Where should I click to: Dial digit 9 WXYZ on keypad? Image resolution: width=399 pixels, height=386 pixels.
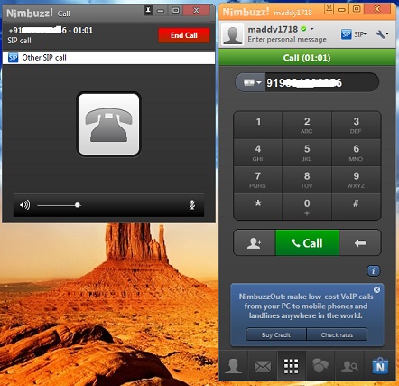[357, 180]
